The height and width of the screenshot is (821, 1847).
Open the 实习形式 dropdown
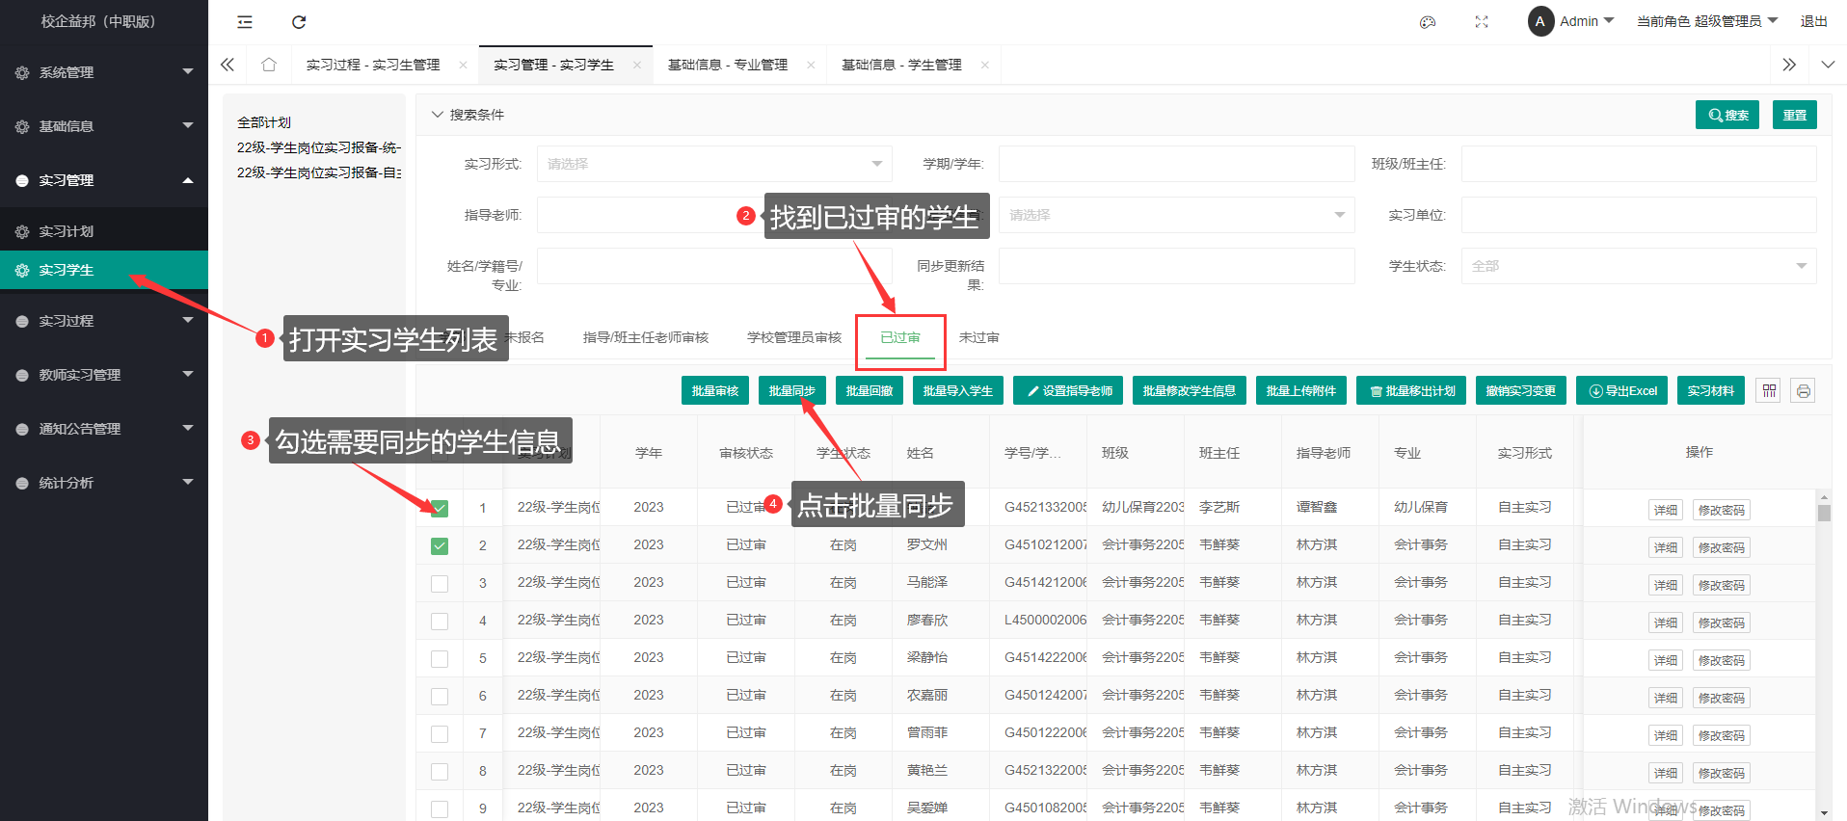(713, 164)
